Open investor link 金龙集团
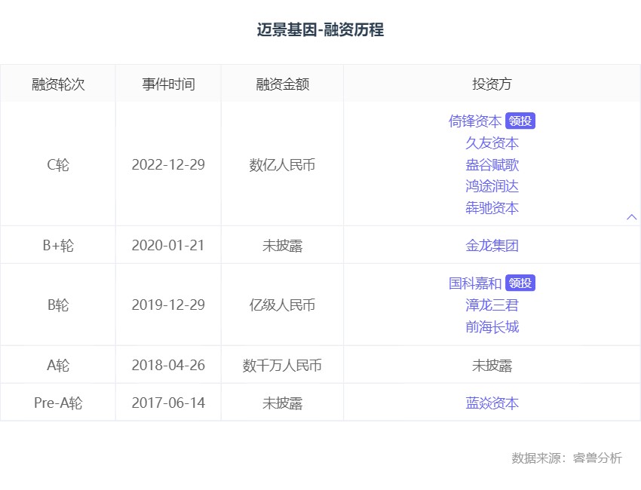This screenshot has width=641, height=490. (x=492, y=246)
